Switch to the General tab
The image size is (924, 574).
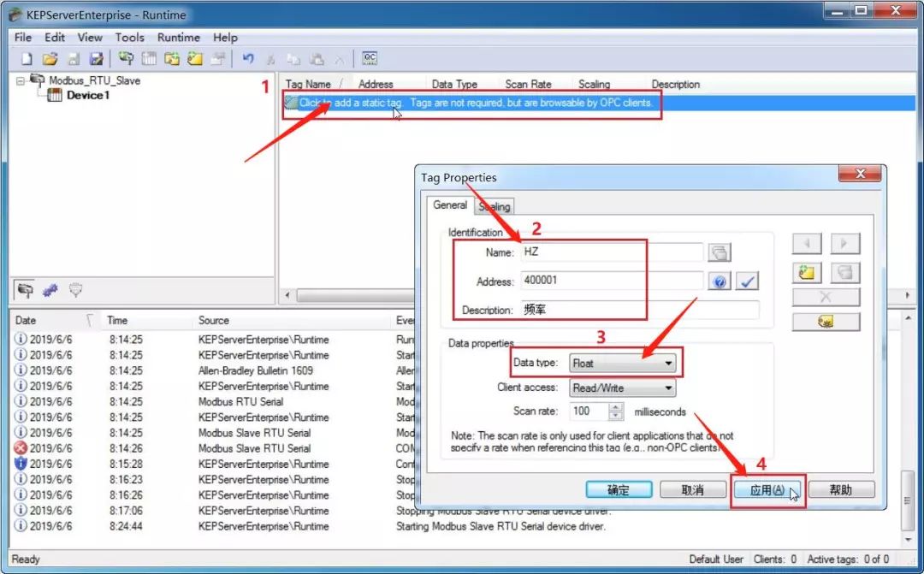click(x=450, y=205)
